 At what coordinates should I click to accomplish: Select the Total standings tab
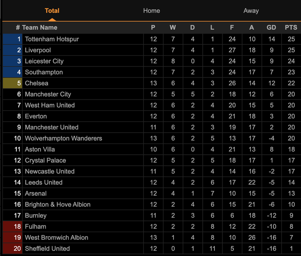click(x=52, y=11)
